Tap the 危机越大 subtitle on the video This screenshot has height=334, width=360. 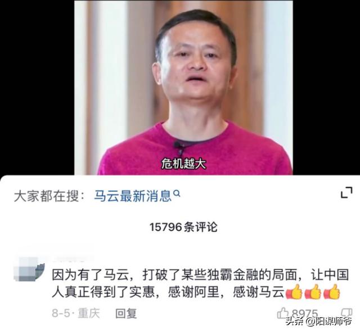point(183,164)
